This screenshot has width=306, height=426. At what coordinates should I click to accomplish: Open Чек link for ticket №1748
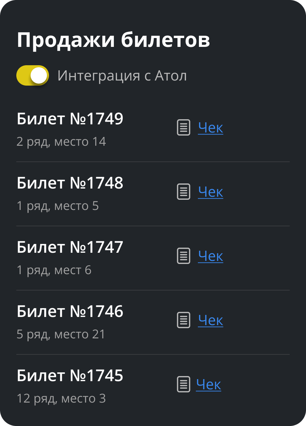(210, 192)
